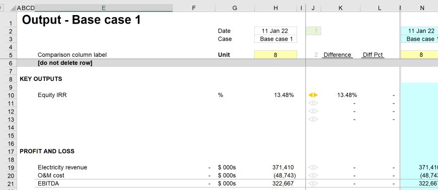
Task: Select column L header
Action: (380, 8)
